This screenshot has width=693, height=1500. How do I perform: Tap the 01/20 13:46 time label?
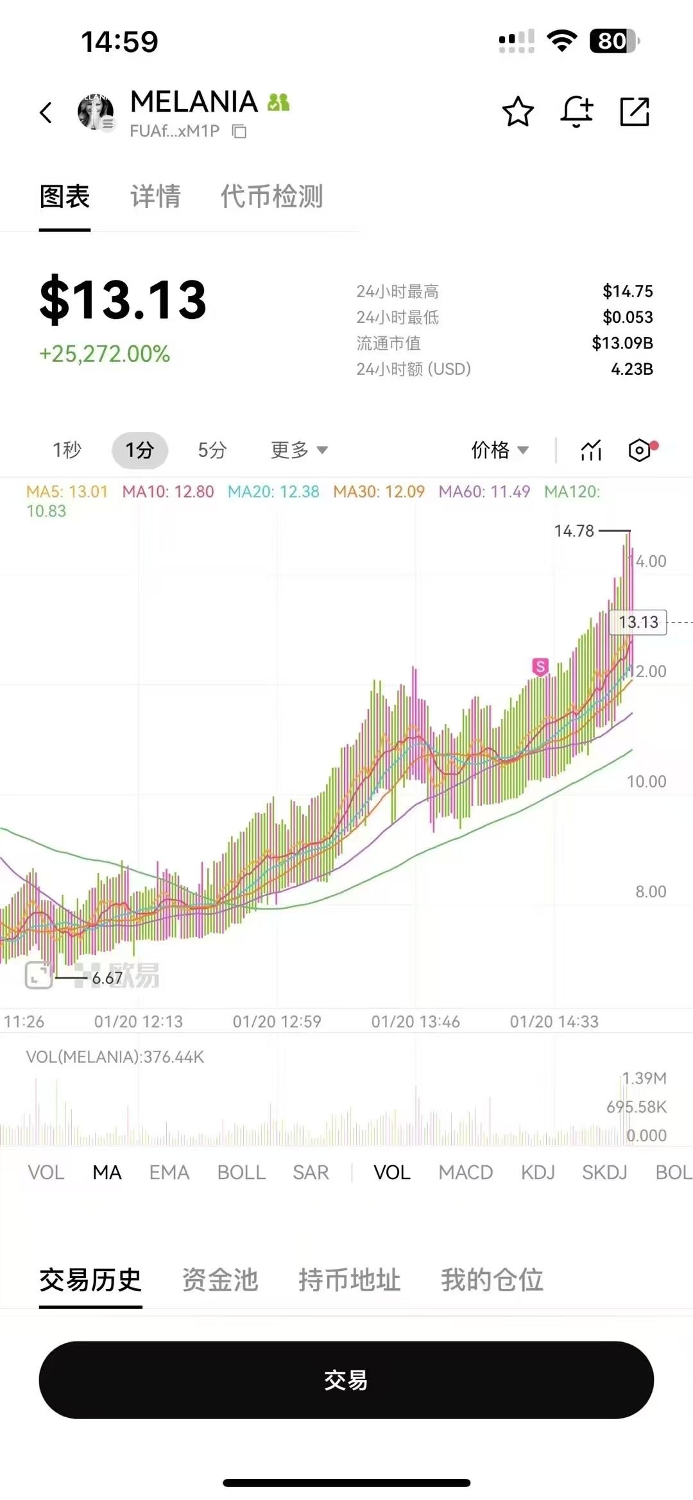point(416,1021)
